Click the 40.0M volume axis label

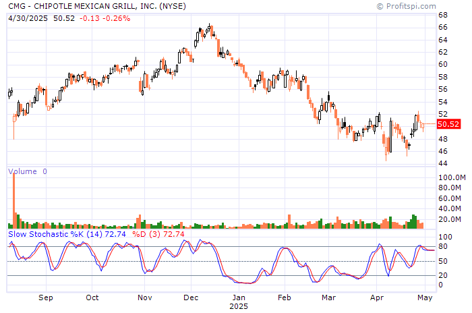(x=450, y=208)
